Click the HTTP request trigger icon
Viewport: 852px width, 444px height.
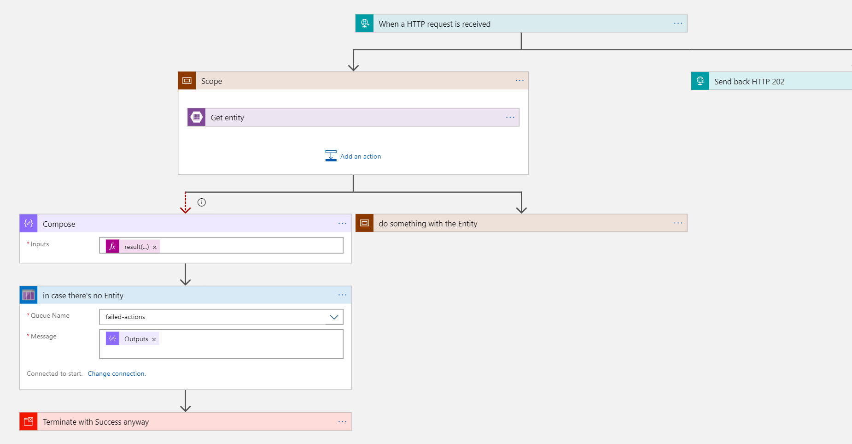(364, 24)
